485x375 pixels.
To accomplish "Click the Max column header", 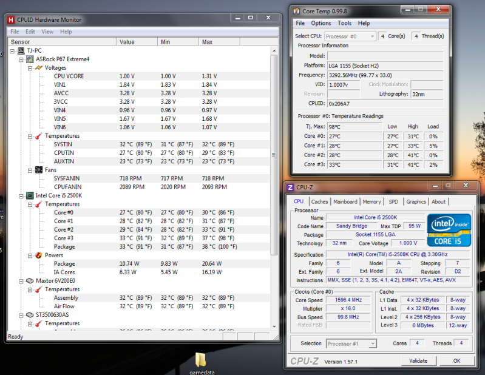I will (x=219, y=42).
